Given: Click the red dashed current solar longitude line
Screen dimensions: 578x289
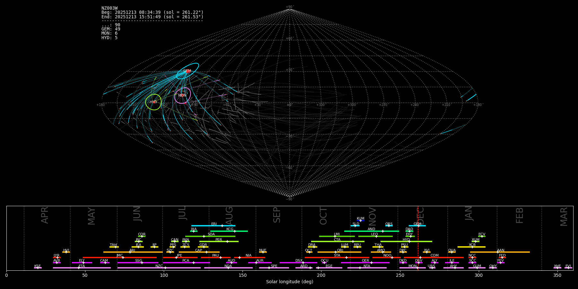Looking at the screenshot, I should coord(418,238).
